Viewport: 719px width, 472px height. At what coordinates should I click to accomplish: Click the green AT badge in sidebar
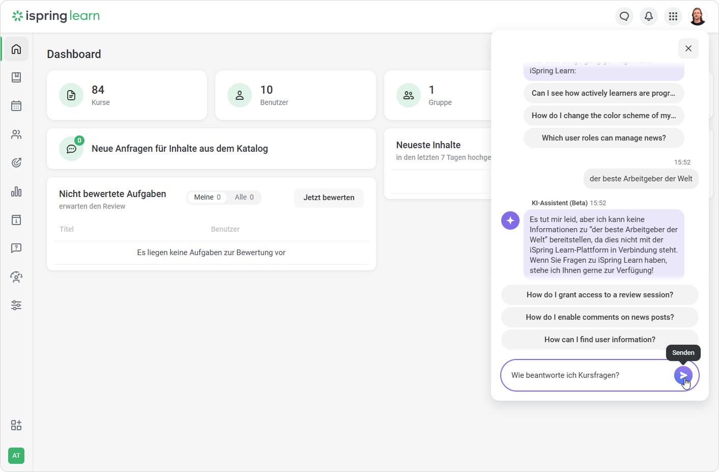pos(16,456)
